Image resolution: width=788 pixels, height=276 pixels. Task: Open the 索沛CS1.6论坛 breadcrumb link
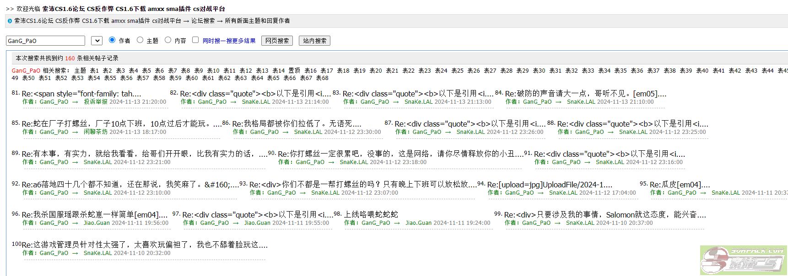click(97, 21)
